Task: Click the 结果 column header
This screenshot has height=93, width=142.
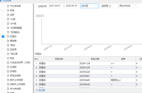Action: tap(123, 59)
